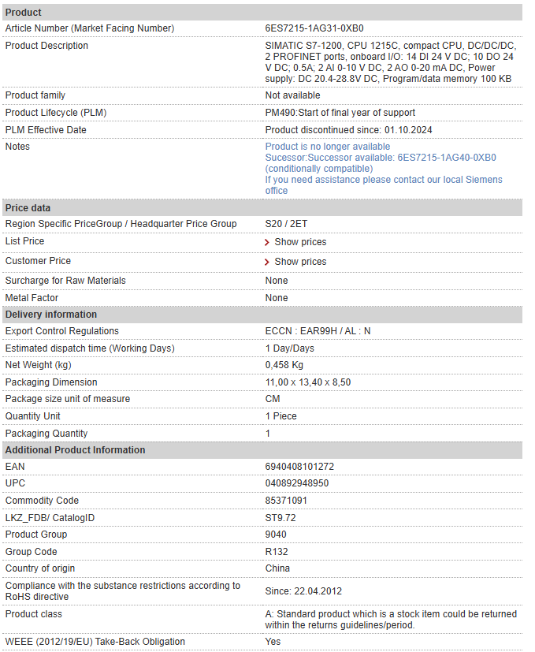
Task: Click the 'Packaging Quantity' label
Action: click(46, 434)
